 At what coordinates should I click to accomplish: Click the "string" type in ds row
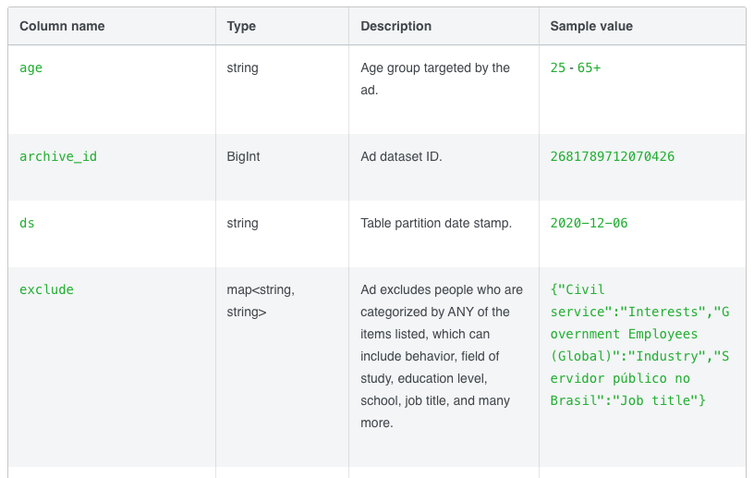click(x=242, y=223)
